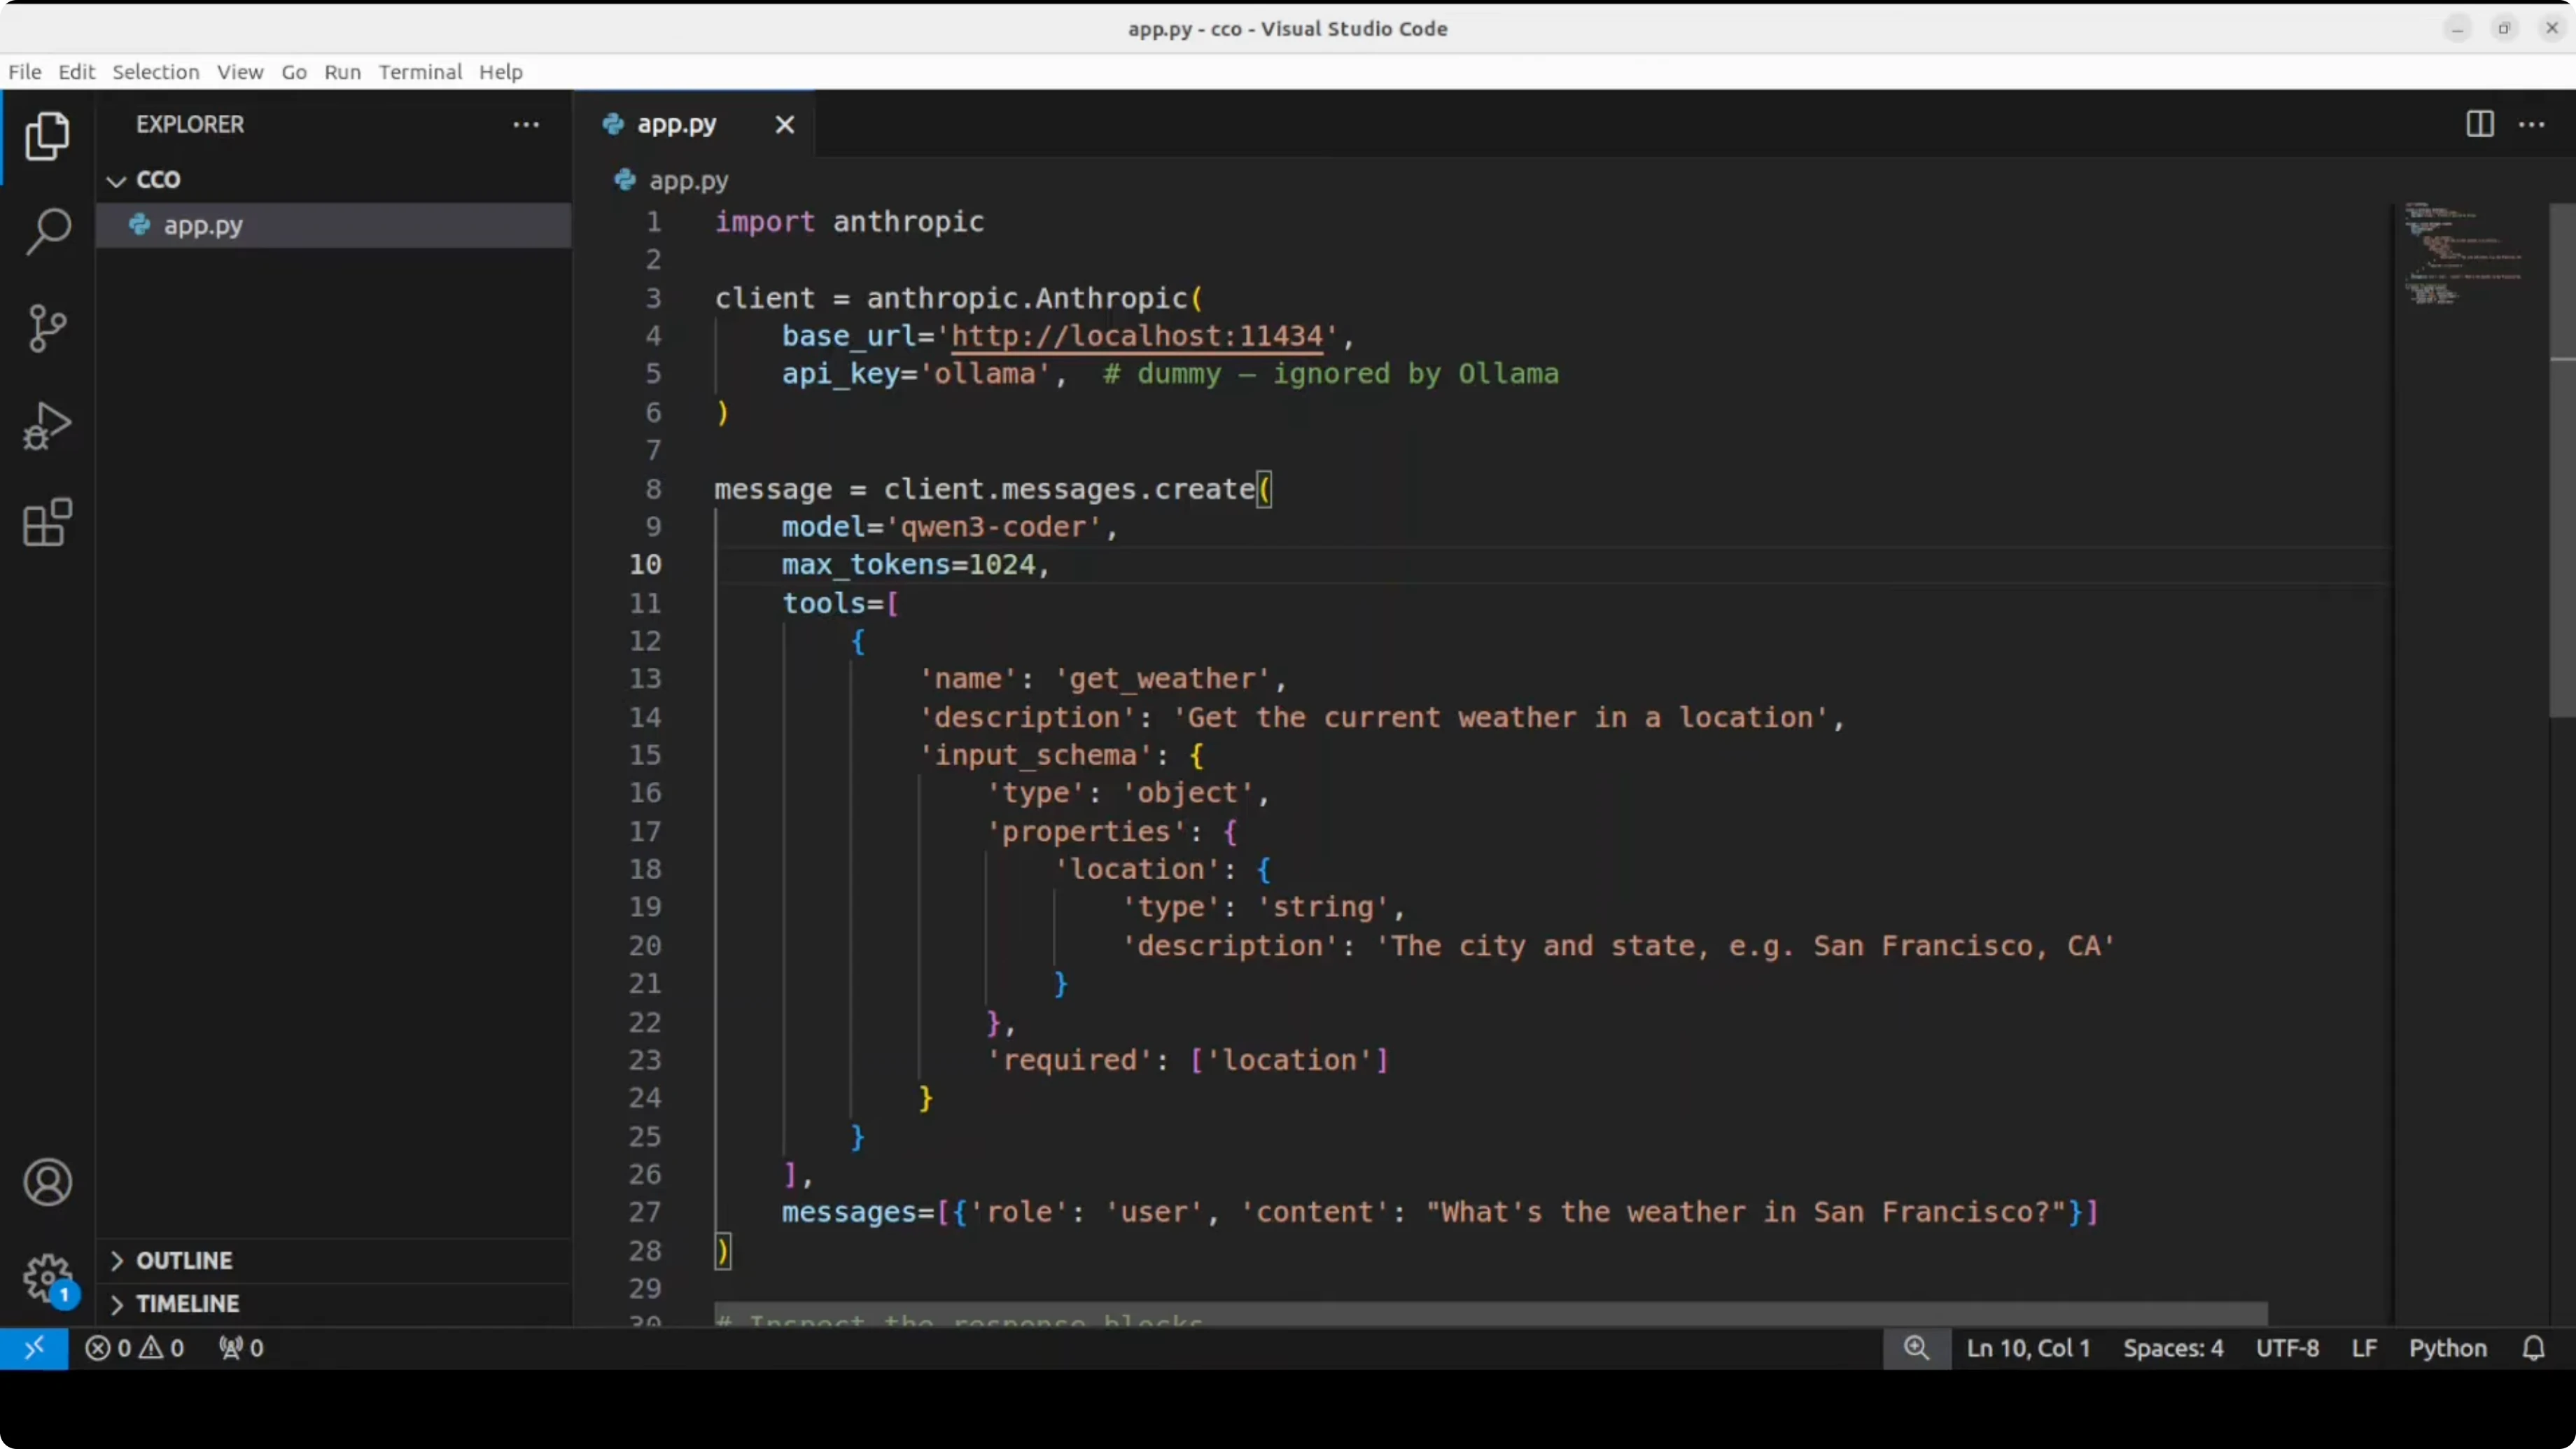
Task: Click the notifications bell in status bar
Action: (x=2533, y=1348)
